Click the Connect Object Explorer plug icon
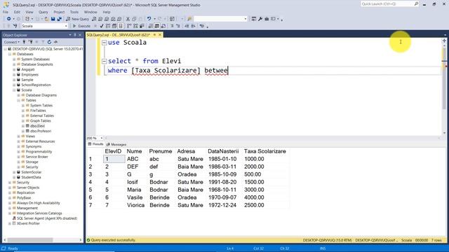 click(x=24, y=42)
